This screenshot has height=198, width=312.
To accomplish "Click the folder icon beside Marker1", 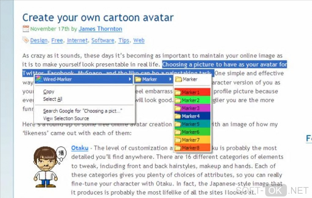I will [178, 92].
